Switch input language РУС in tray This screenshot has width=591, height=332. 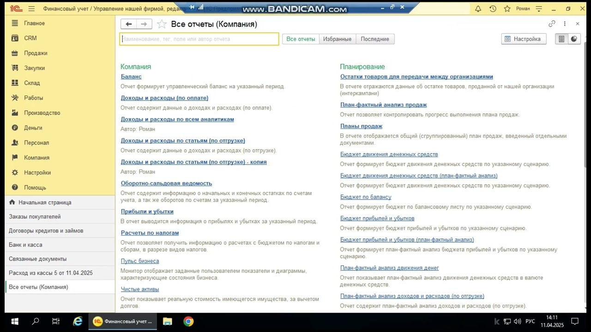pyautogui.click(x=531, y=321)
